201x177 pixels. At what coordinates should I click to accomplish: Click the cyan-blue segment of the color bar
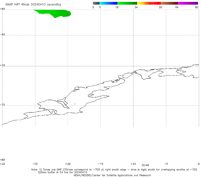(108, 3)
